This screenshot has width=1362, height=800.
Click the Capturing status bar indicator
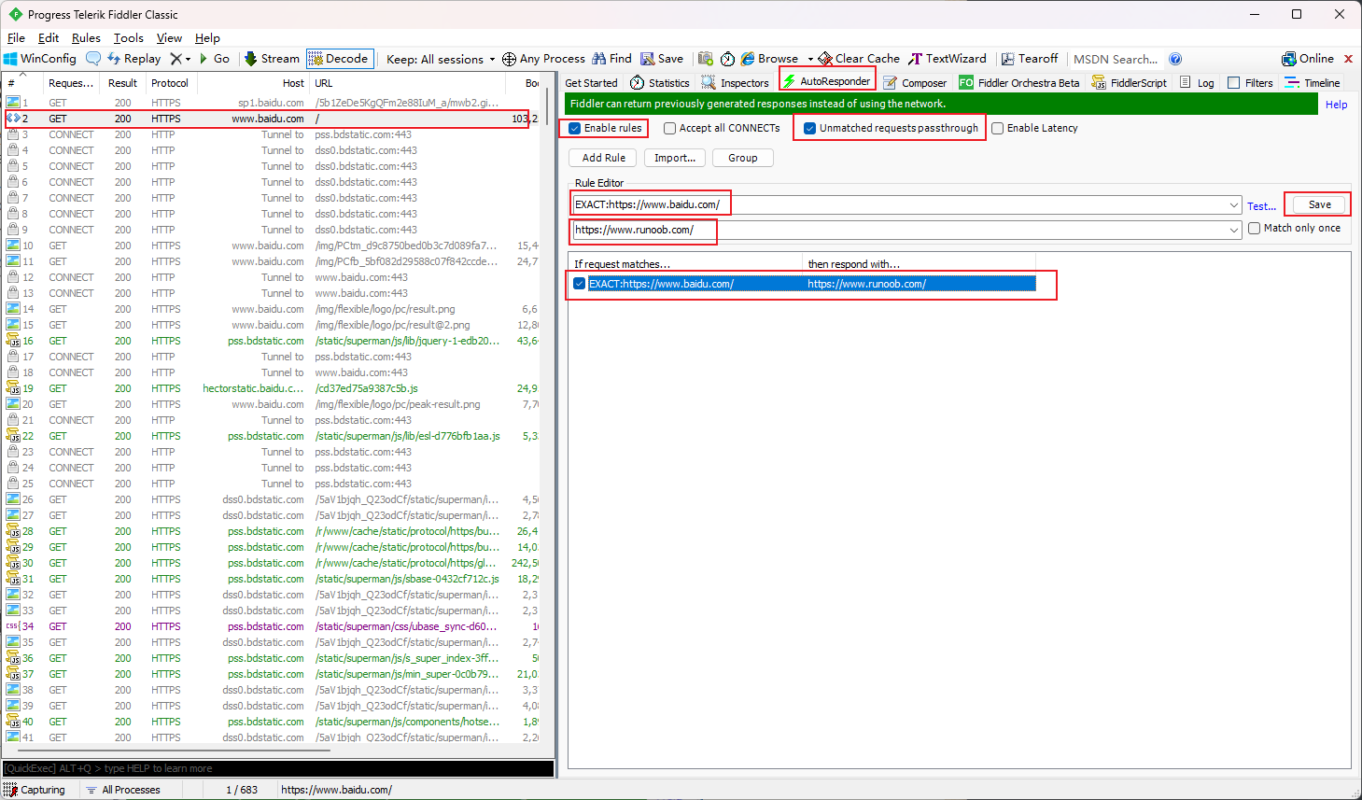coord(35,790)
